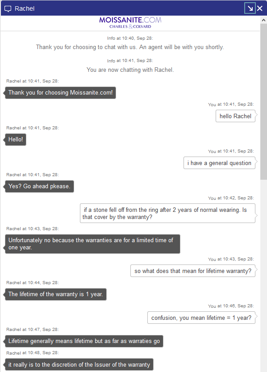Close the Rachel chat window
Image resolution: width=267 pixels, height=372 pixels.
click(260, 8)
